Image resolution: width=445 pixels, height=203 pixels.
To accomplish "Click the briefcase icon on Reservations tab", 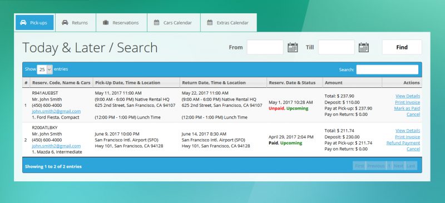I will coord(106,22).
